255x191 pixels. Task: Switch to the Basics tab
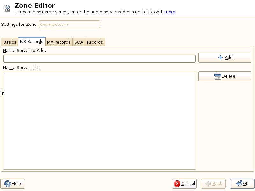point(10,42)
